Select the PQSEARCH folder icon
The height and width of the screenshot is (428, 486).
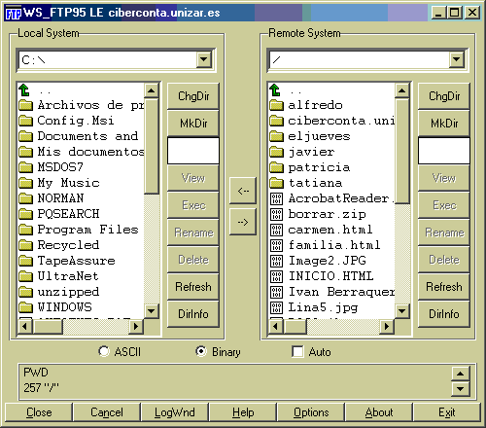click(x=25, y=214)
